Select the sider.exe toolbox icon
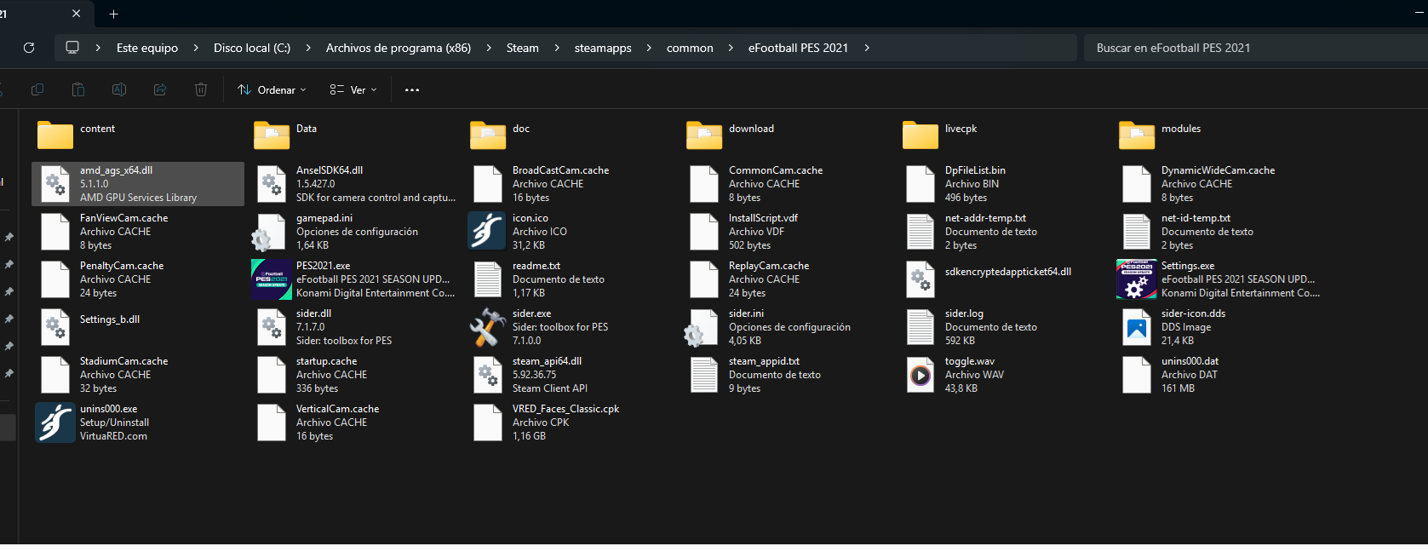1428x552 pixels. click(x=488, y=327)
